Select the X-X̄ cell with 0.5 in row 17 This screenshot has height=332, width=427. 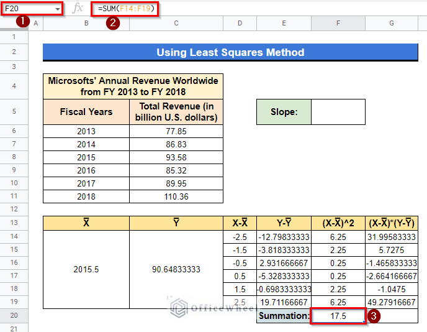tap(240, 276)
